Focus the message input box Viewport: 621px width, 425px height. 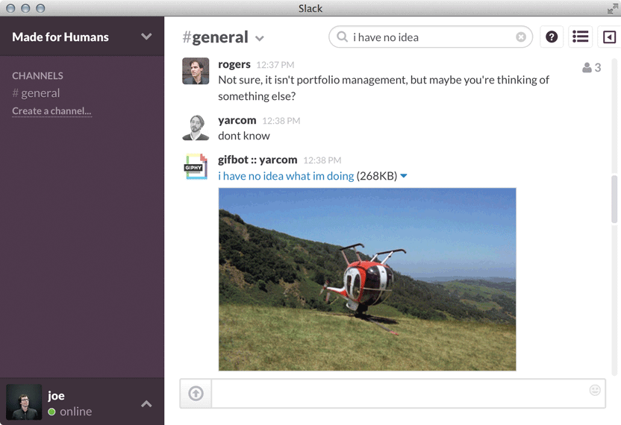408,394
